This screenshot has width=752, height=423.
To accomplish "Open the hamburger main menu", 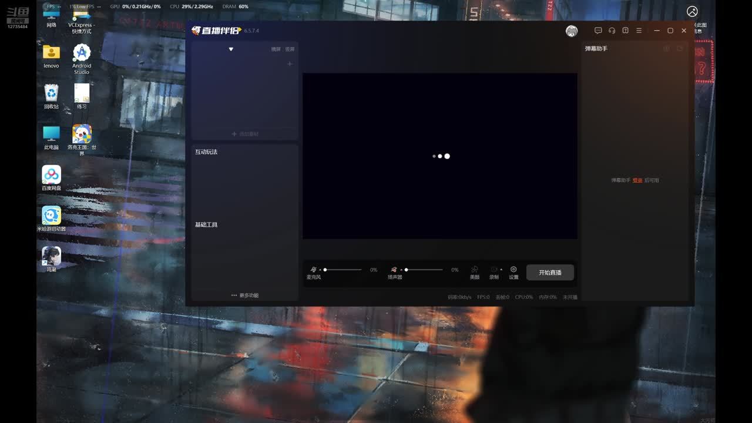I will point(639,31).
